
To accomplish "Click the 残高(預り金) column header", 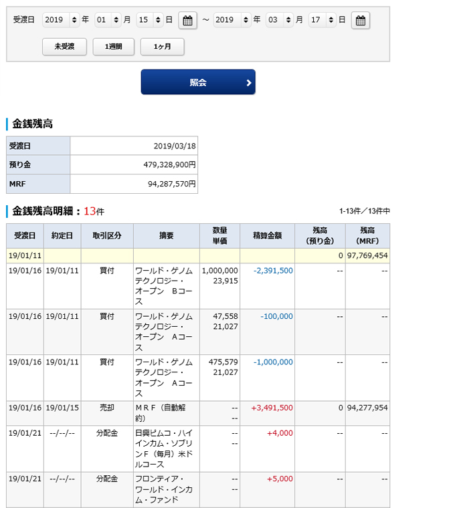I will pyautogui.click(x=320, y=236).
